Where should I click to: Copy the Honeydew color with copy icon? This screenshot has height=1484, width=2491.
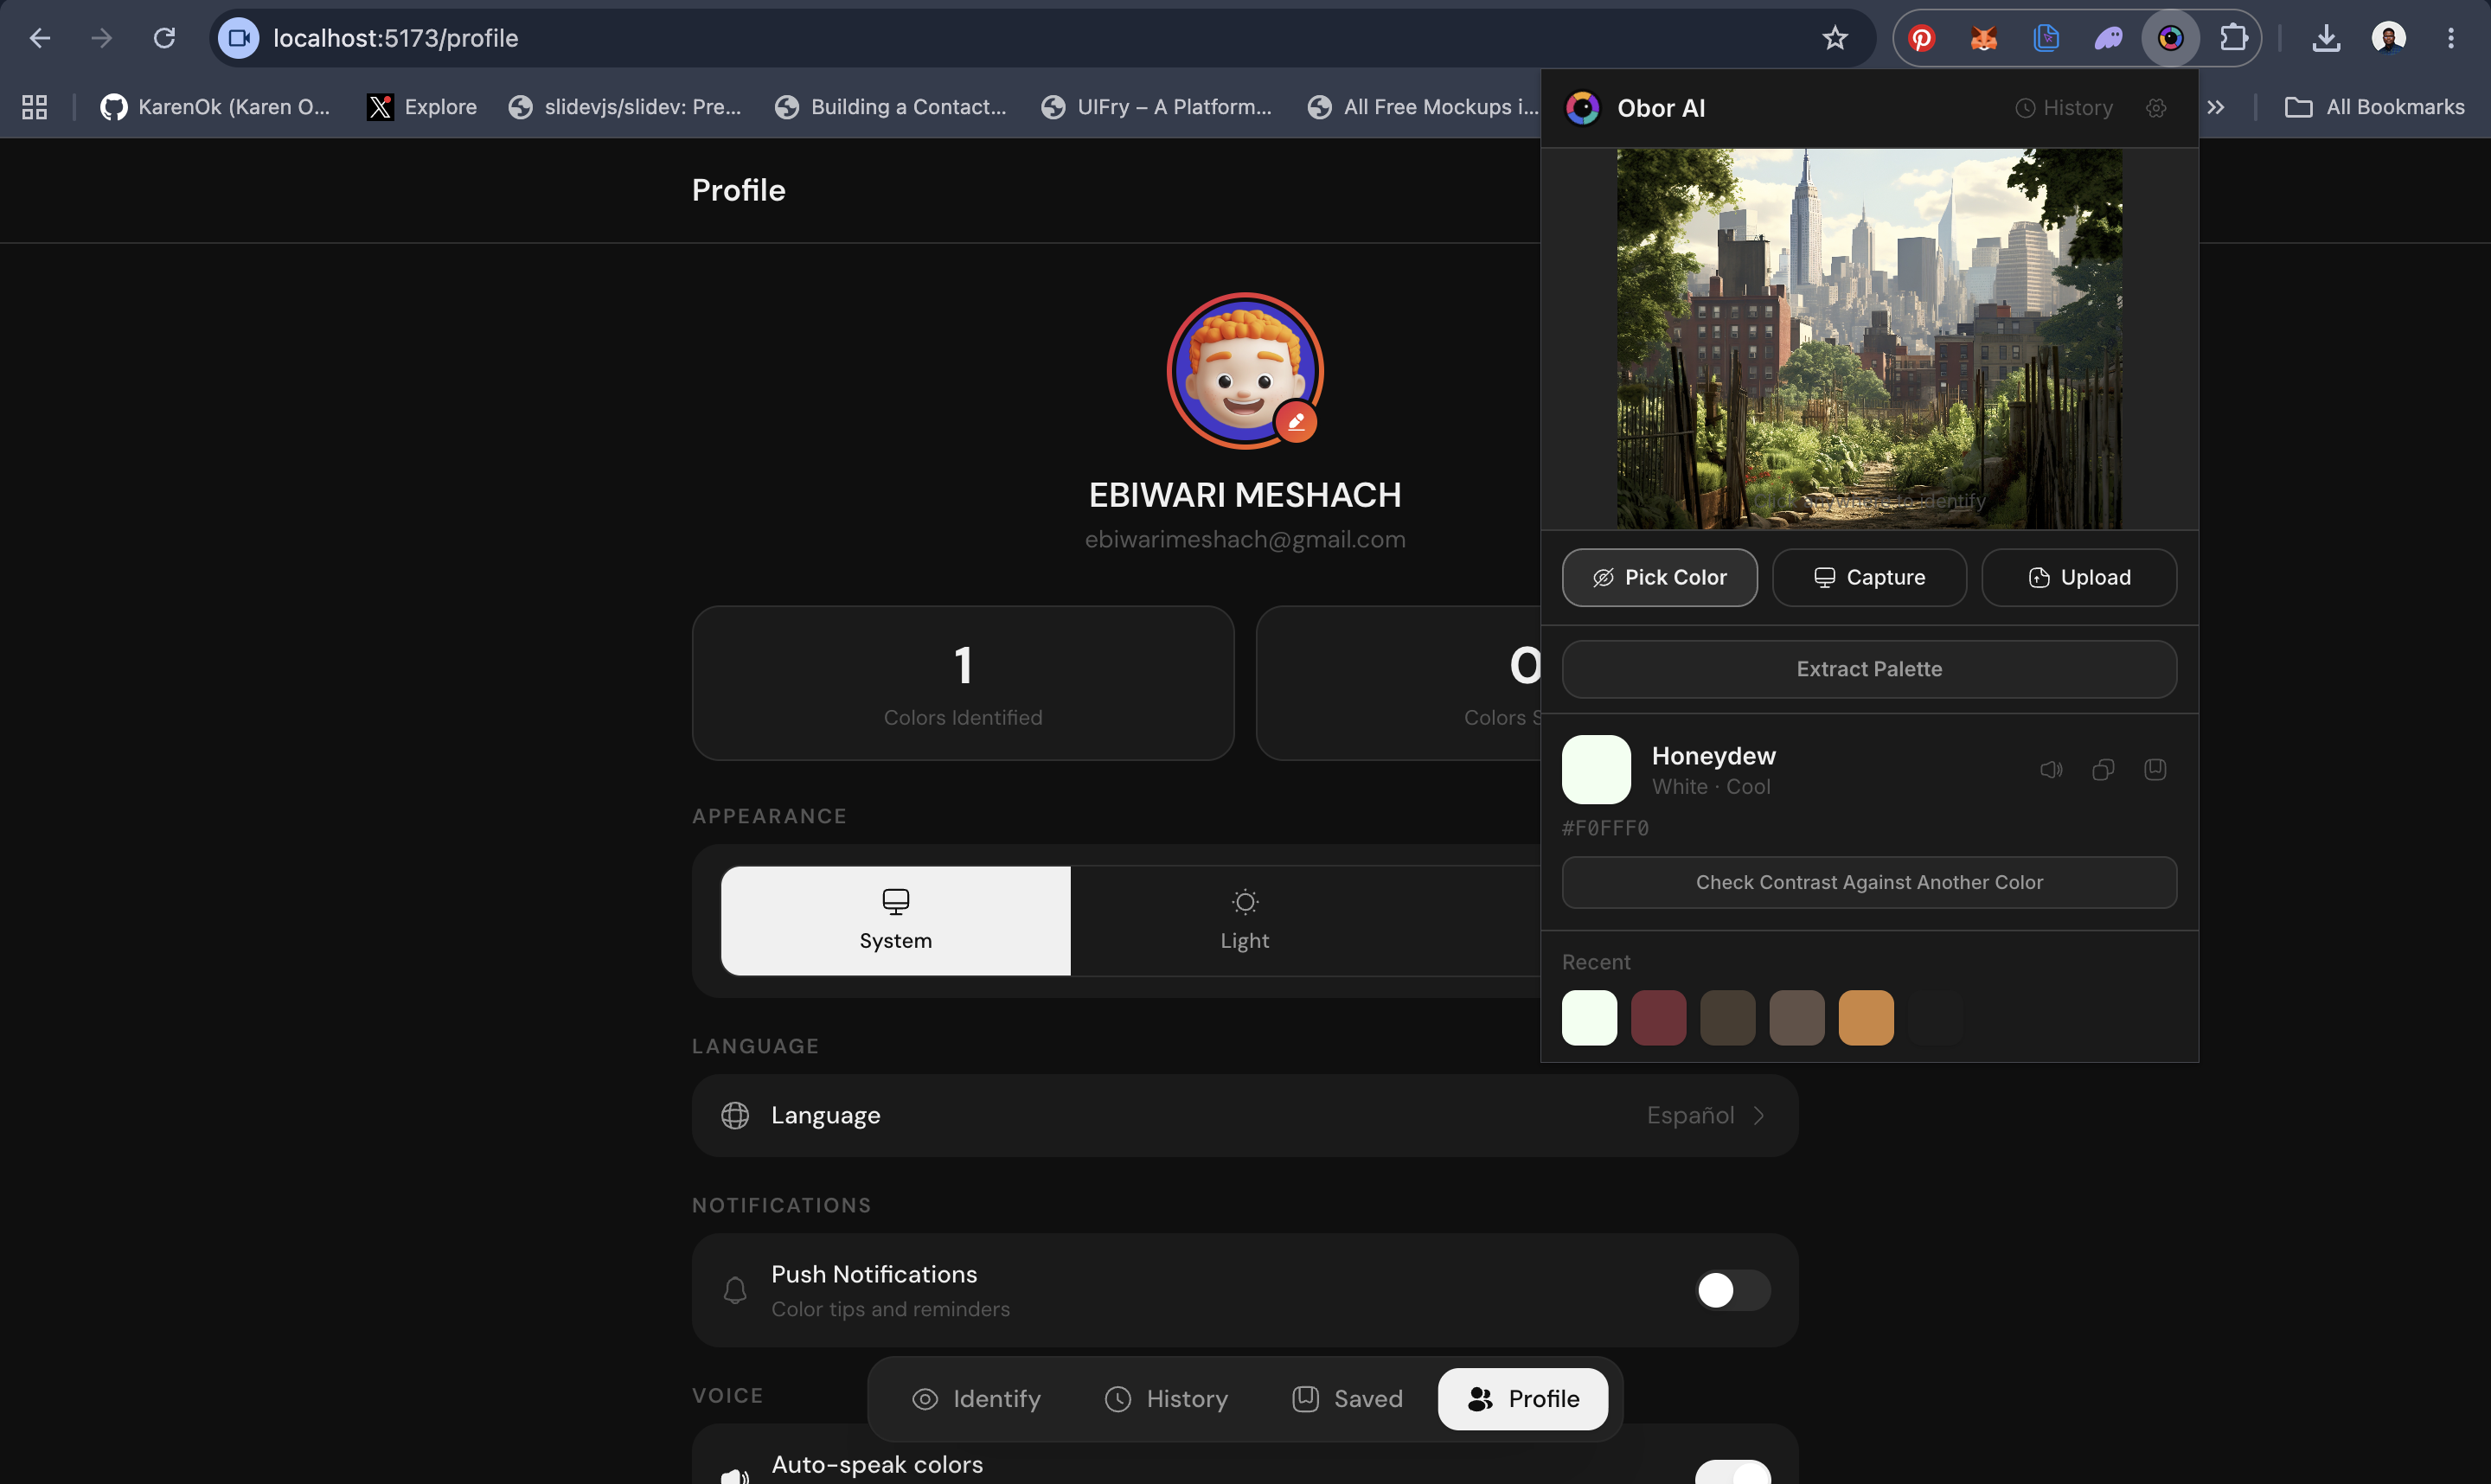[2103, 769]
